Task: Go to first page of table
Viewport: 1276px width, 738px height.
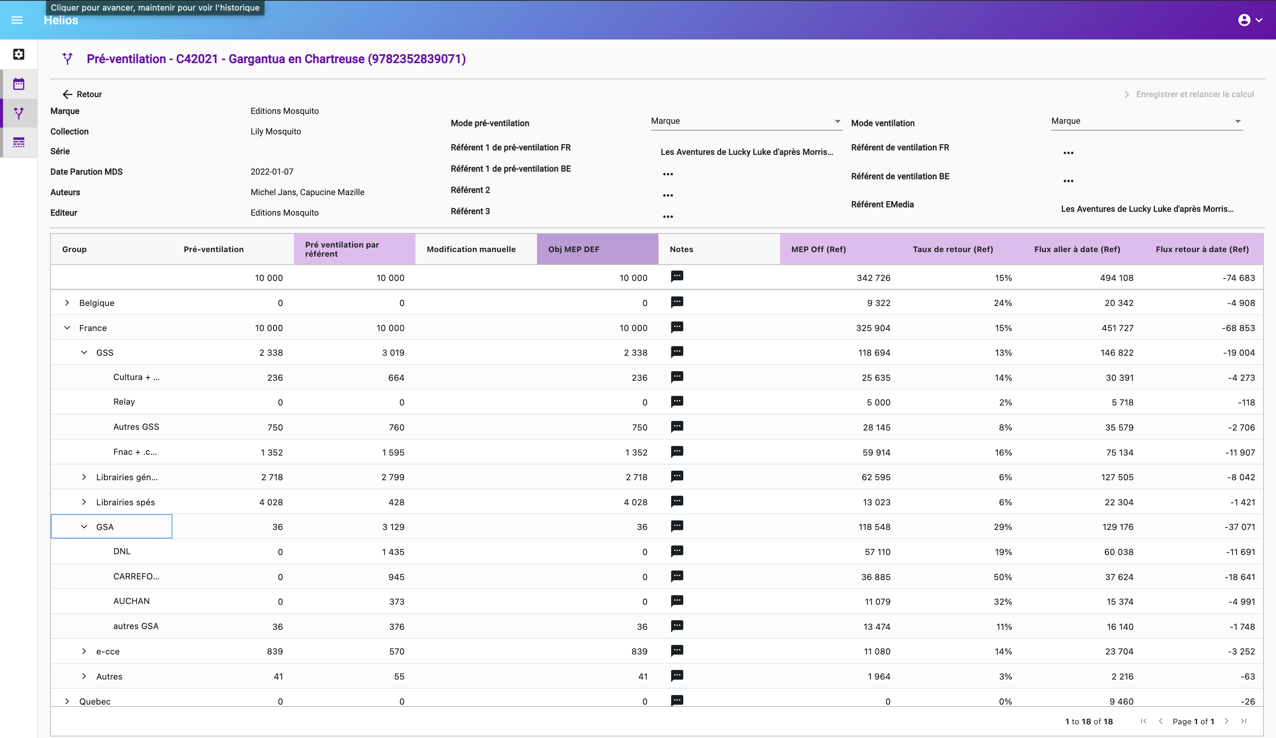Action: point(1143,721)
